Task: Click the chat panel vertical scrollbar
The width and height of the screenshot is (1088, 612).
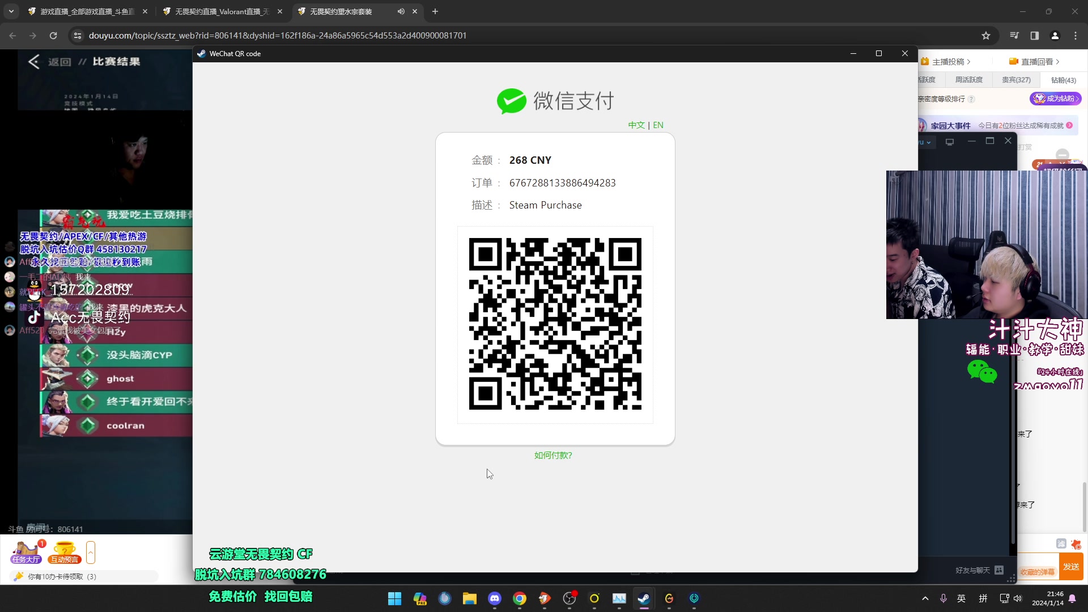Action: coord(1085,507)
